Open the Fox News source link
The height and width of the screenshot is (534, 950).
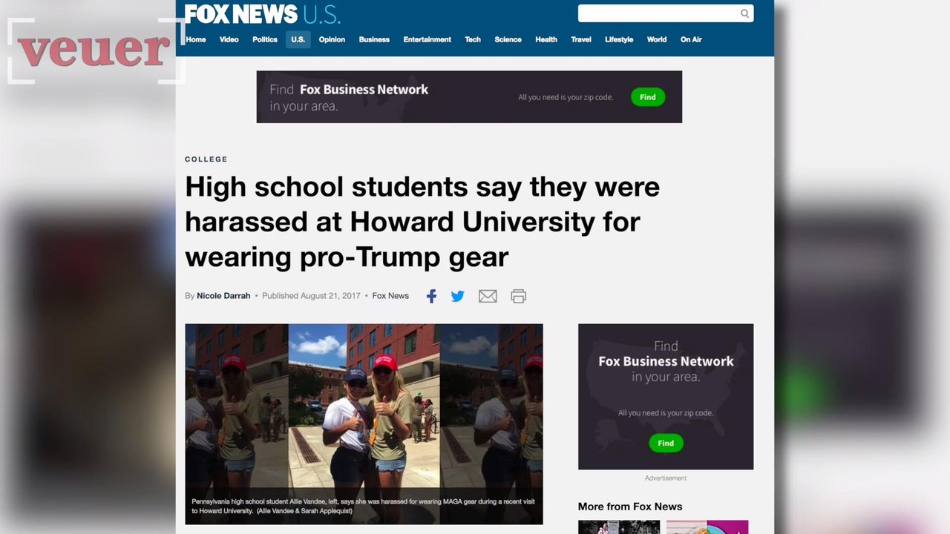390,295
